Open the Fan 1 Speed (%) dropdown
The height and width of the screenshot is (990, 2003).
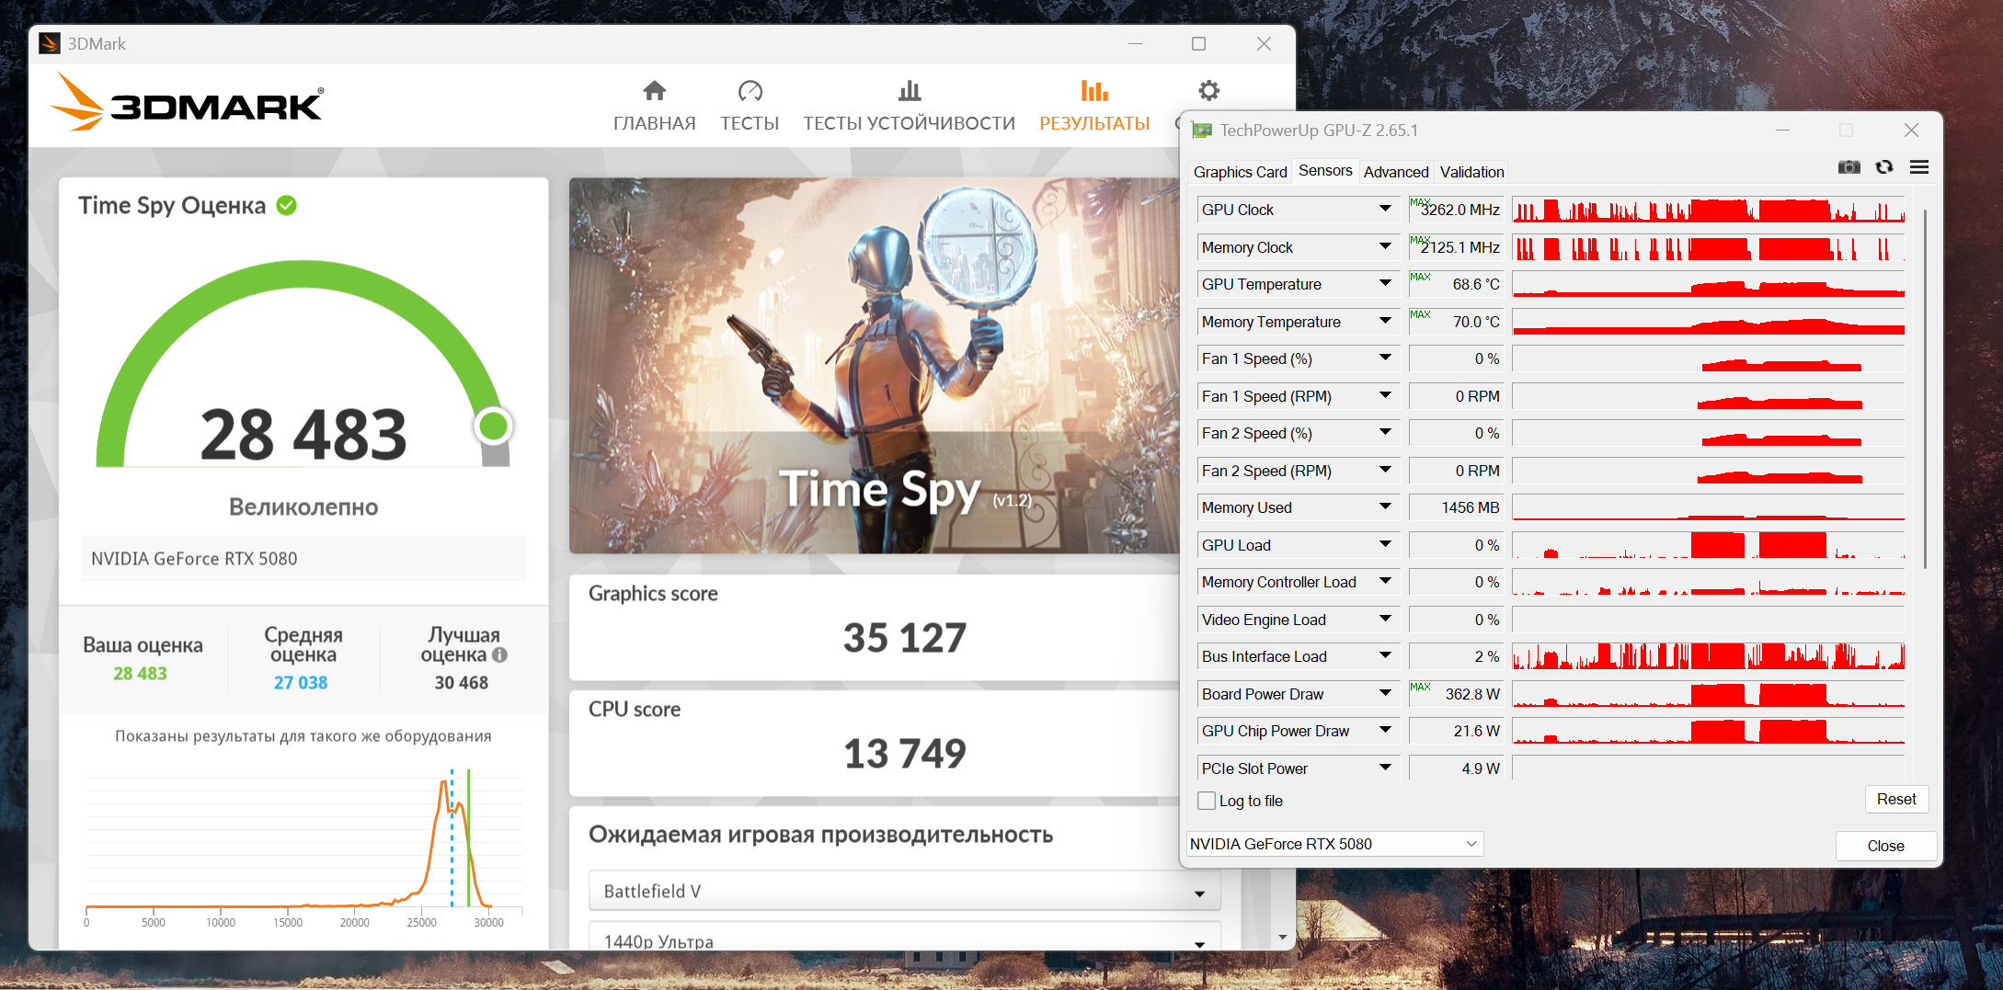tap(1385, 358)
